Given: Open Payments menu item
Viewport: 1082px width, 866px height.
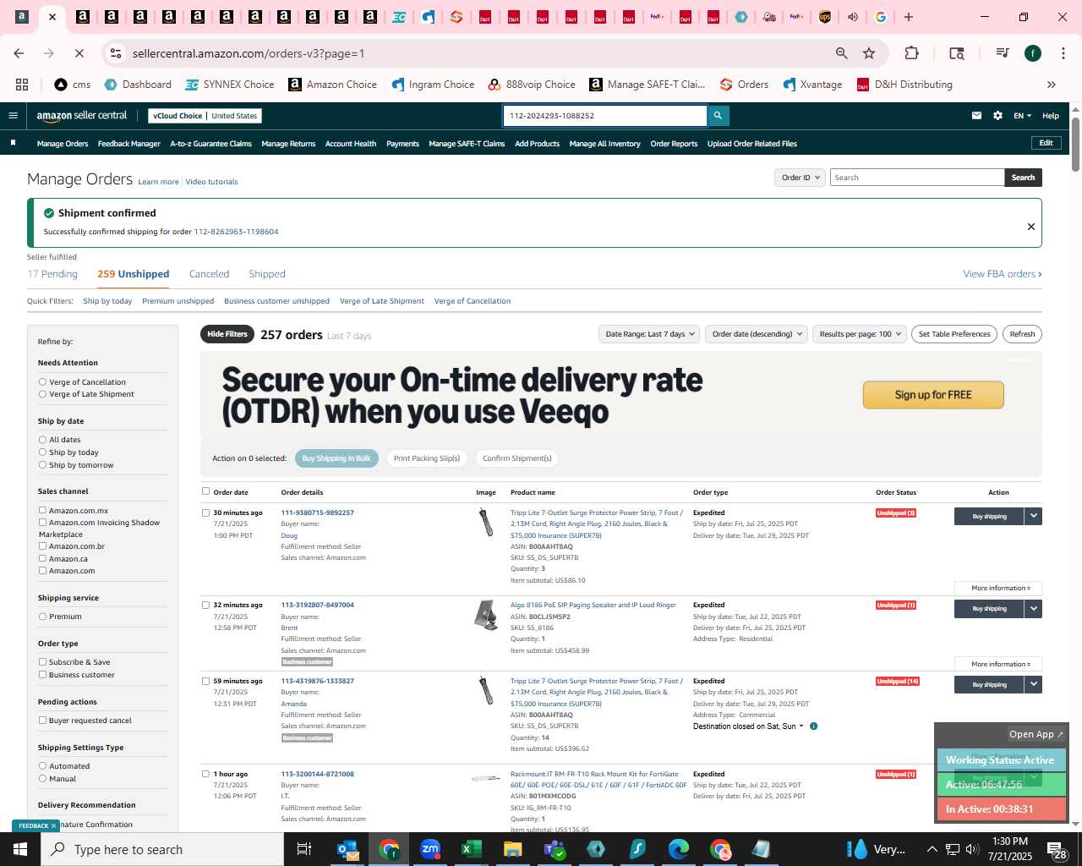Looking at the screenshot, I should 402,144.
